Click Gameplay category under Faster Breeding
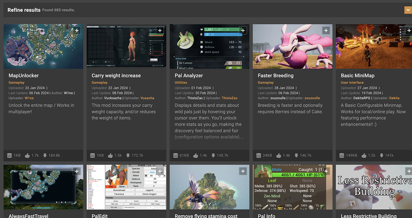 point(266,83)
